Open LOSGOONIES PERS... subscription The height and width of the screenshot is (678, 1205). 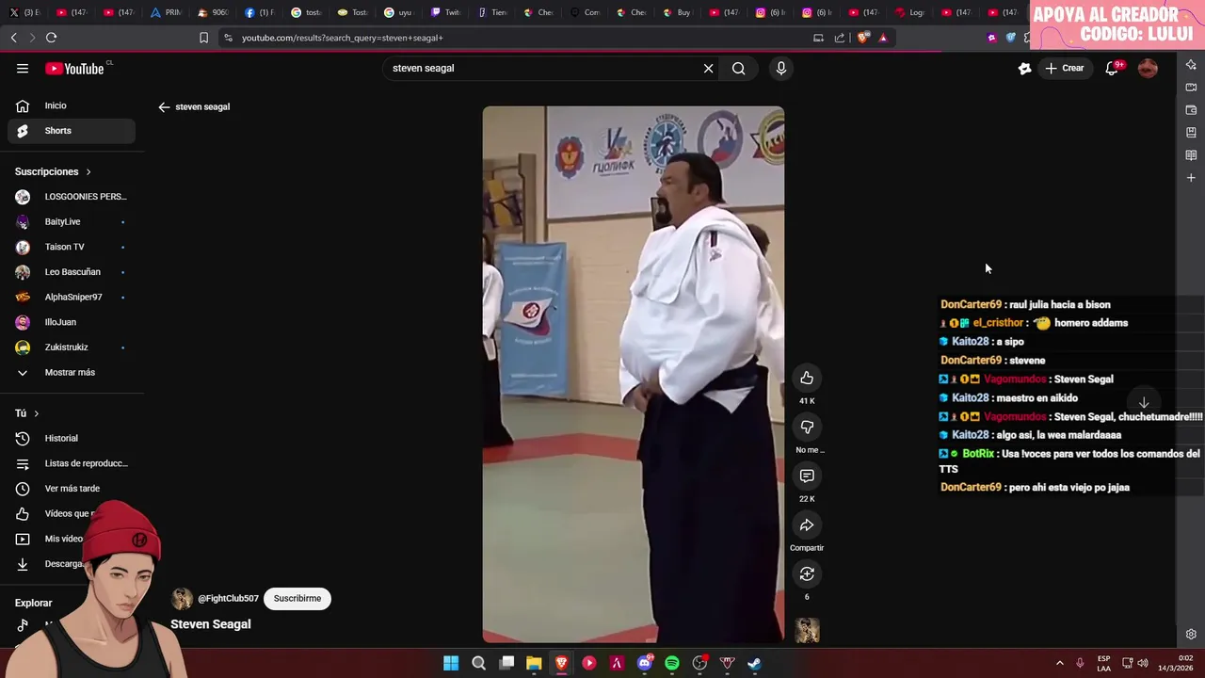pos(72,197)
